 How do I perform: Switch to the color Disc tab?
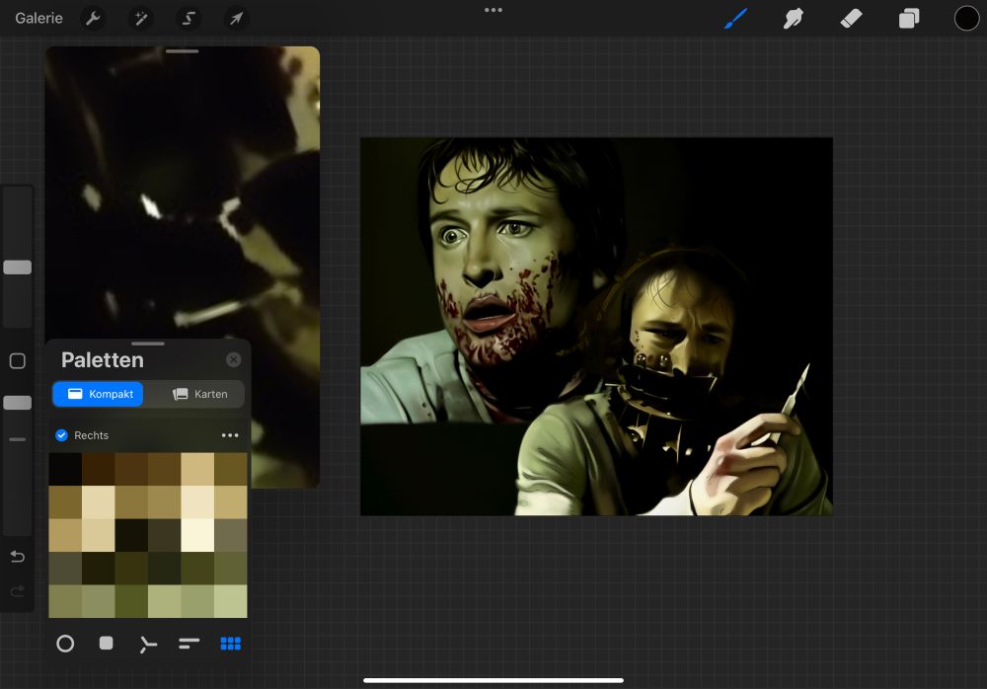click(x=65, y=644)
